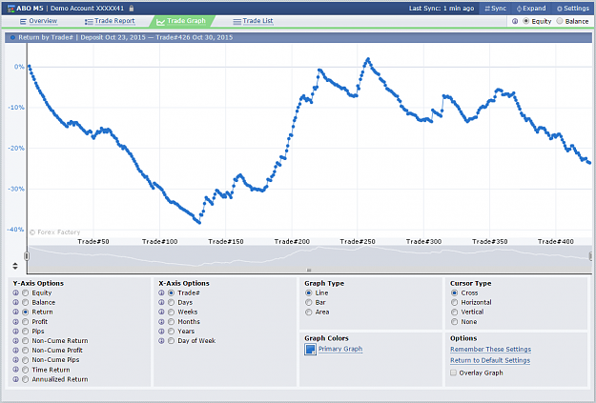Open the Trade Report tab

pos(110,21)
